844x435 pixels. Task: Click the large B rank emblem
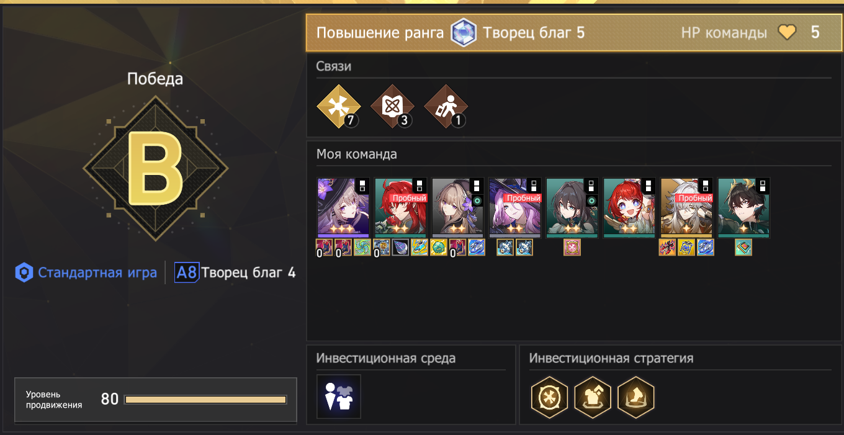coord(156,168)
